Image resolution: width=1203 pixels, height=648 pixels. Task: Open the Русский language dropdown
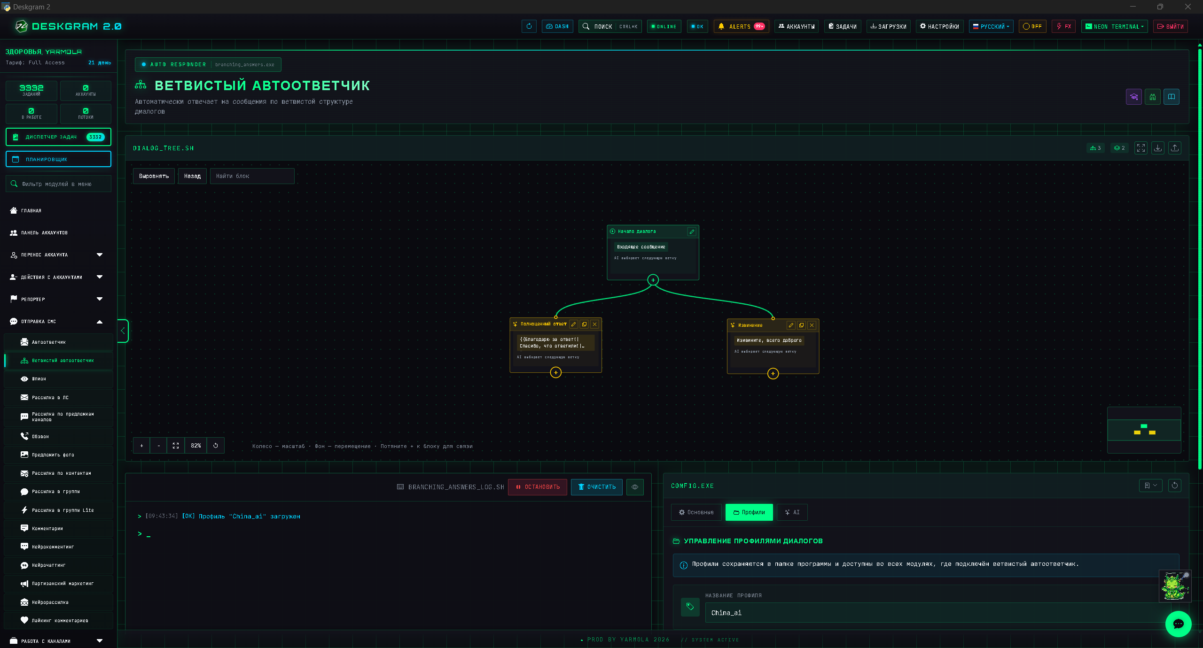point(991,26)
